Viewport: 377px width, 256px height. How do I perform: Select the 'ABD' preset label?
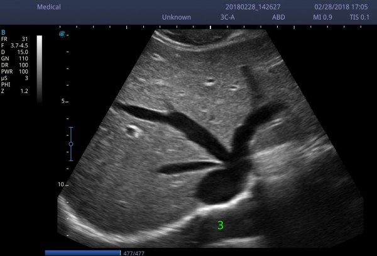278,18
